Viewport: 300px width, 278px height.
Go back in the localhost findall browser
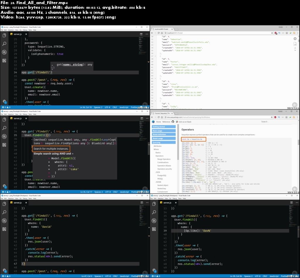click(x=152, y=33)
